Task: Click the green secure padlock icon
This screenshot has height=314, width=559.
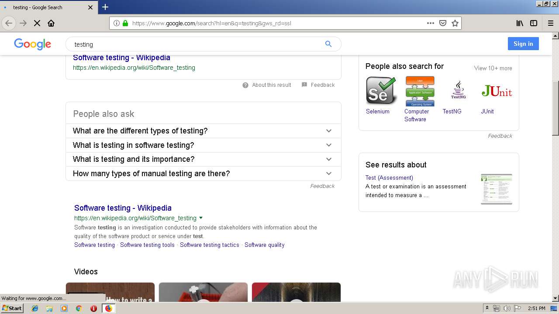Action: tap(125, 23)
